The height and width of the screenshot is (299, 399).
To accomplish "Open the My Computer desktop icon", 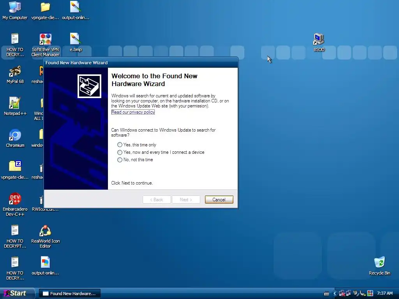I will click(x=15, y=11).
